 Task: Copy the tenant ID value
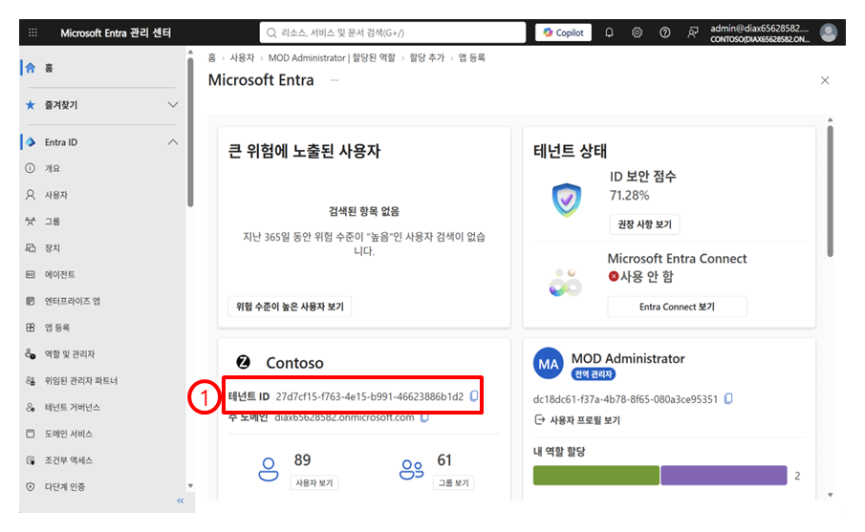(x=474, y=396)
